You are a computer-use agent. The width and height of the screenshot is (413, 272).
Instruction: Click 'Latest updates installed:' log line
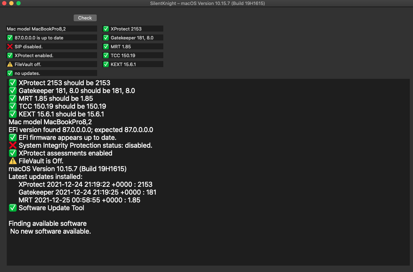46,176
